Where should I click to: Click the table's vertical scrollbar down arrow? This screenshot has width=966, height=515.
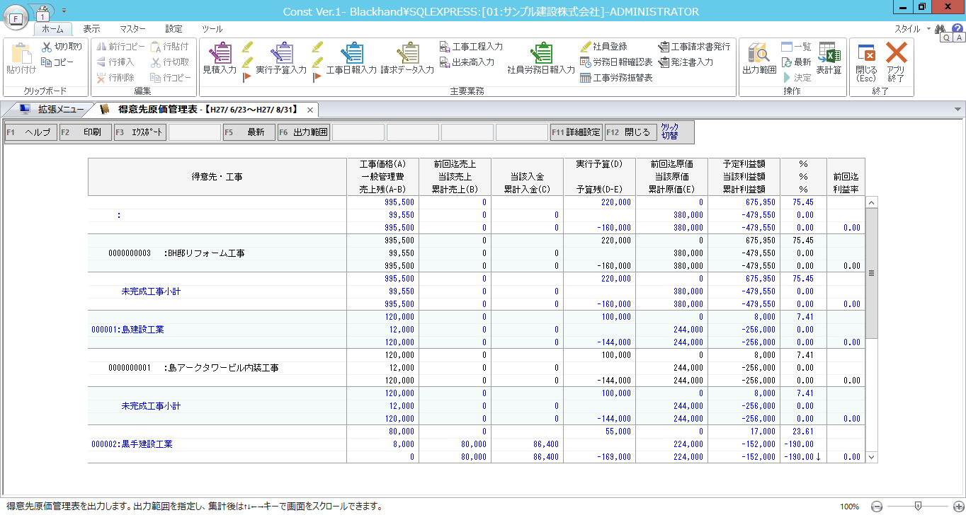872,458
